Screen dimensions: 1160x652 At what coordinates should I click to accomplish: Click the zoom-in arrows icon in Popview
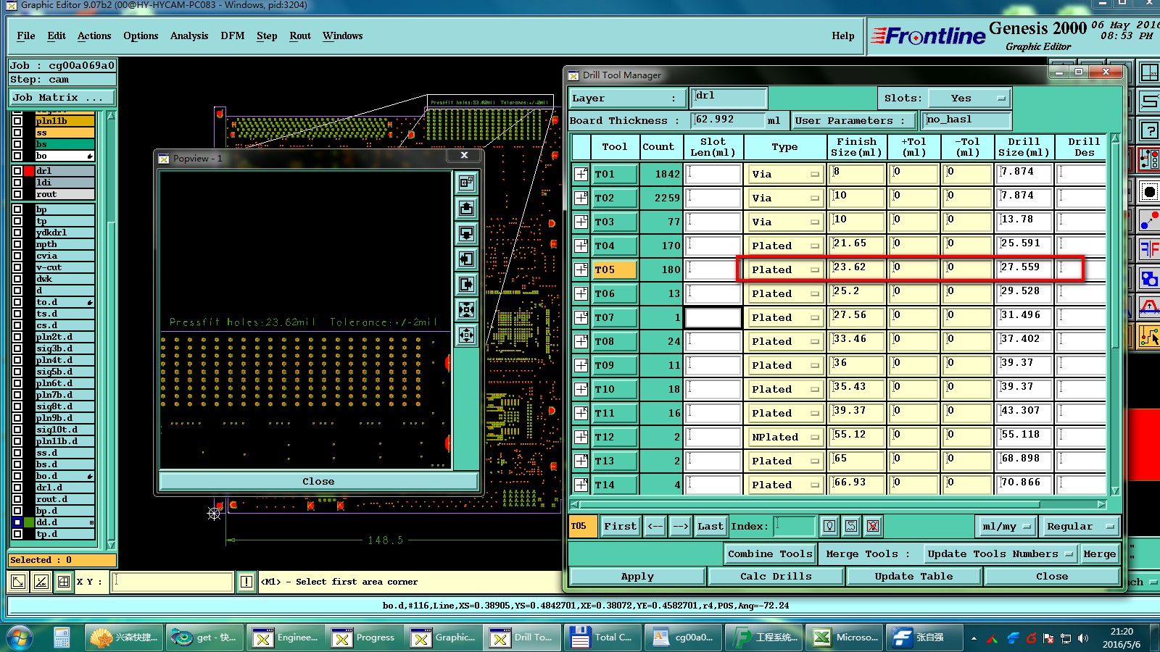[466, 310]
